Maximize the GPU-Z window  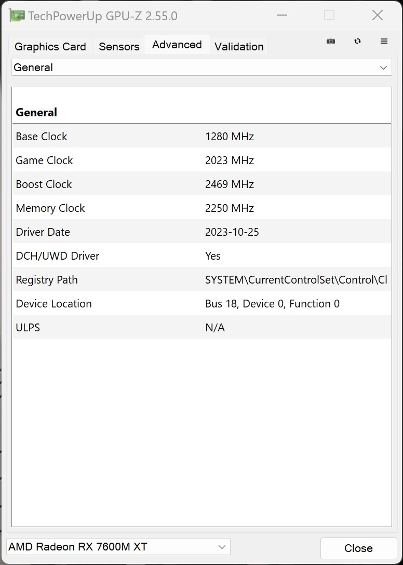[329, 16]
